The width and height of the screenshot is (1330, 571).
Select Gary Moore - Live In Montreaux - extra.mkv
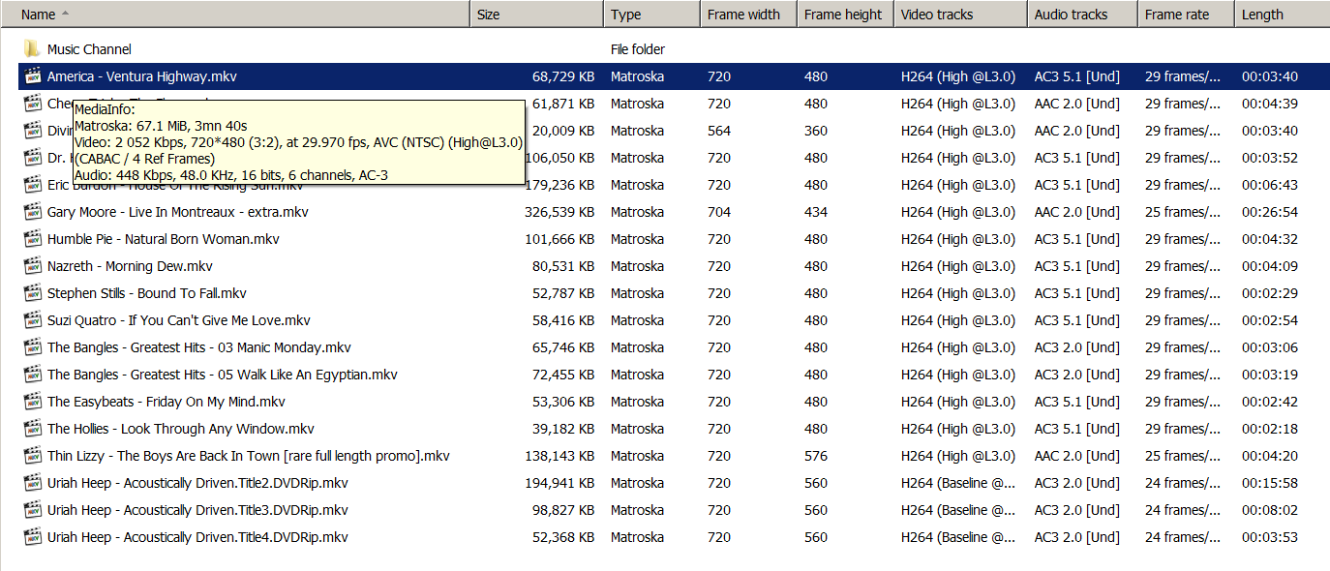[178, 212]
